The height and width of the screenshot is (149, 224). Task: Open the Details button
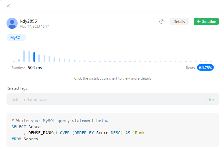[179, 21]
